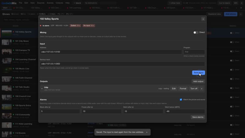245x138 pixels.
Task: Click the Black after (s) field
Action: [x=60, y=111]
